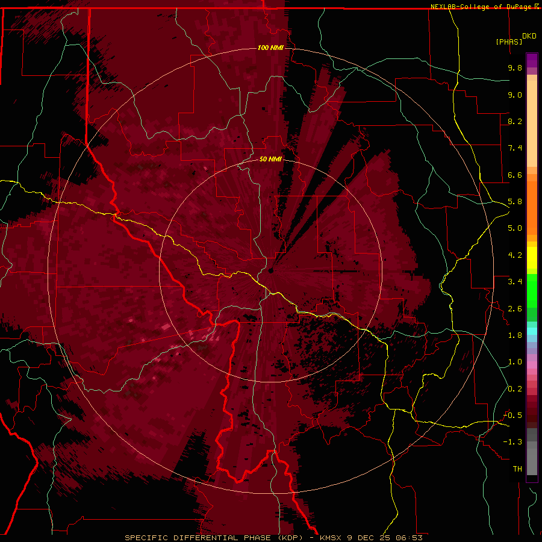Click the 06:53 timestamp in the caption
This screenshot has width=542, height=542.
(409, 538)
